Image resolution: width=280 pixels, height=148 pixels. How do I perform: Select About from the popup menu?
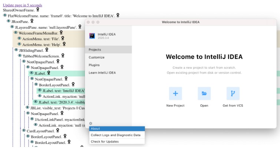tap(117, 129)
